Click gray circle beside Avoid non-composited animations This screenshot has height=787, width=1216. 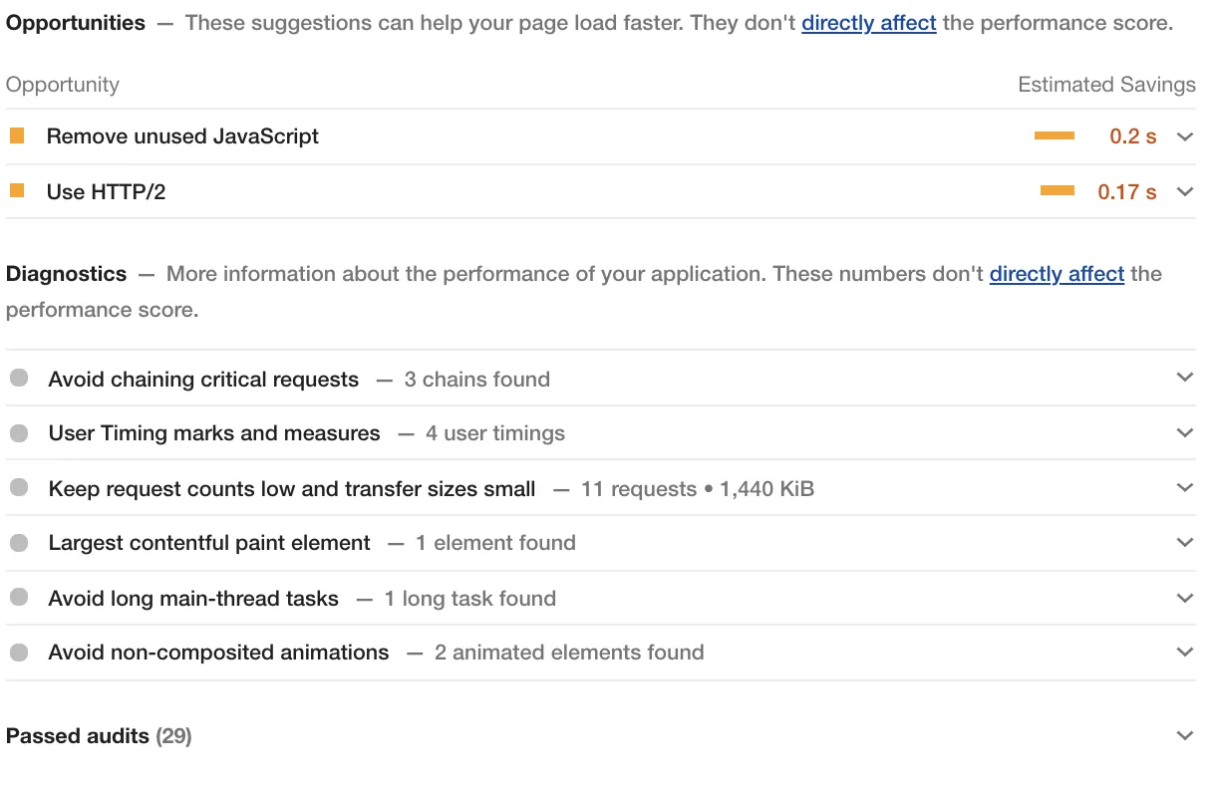click(19, 653)
